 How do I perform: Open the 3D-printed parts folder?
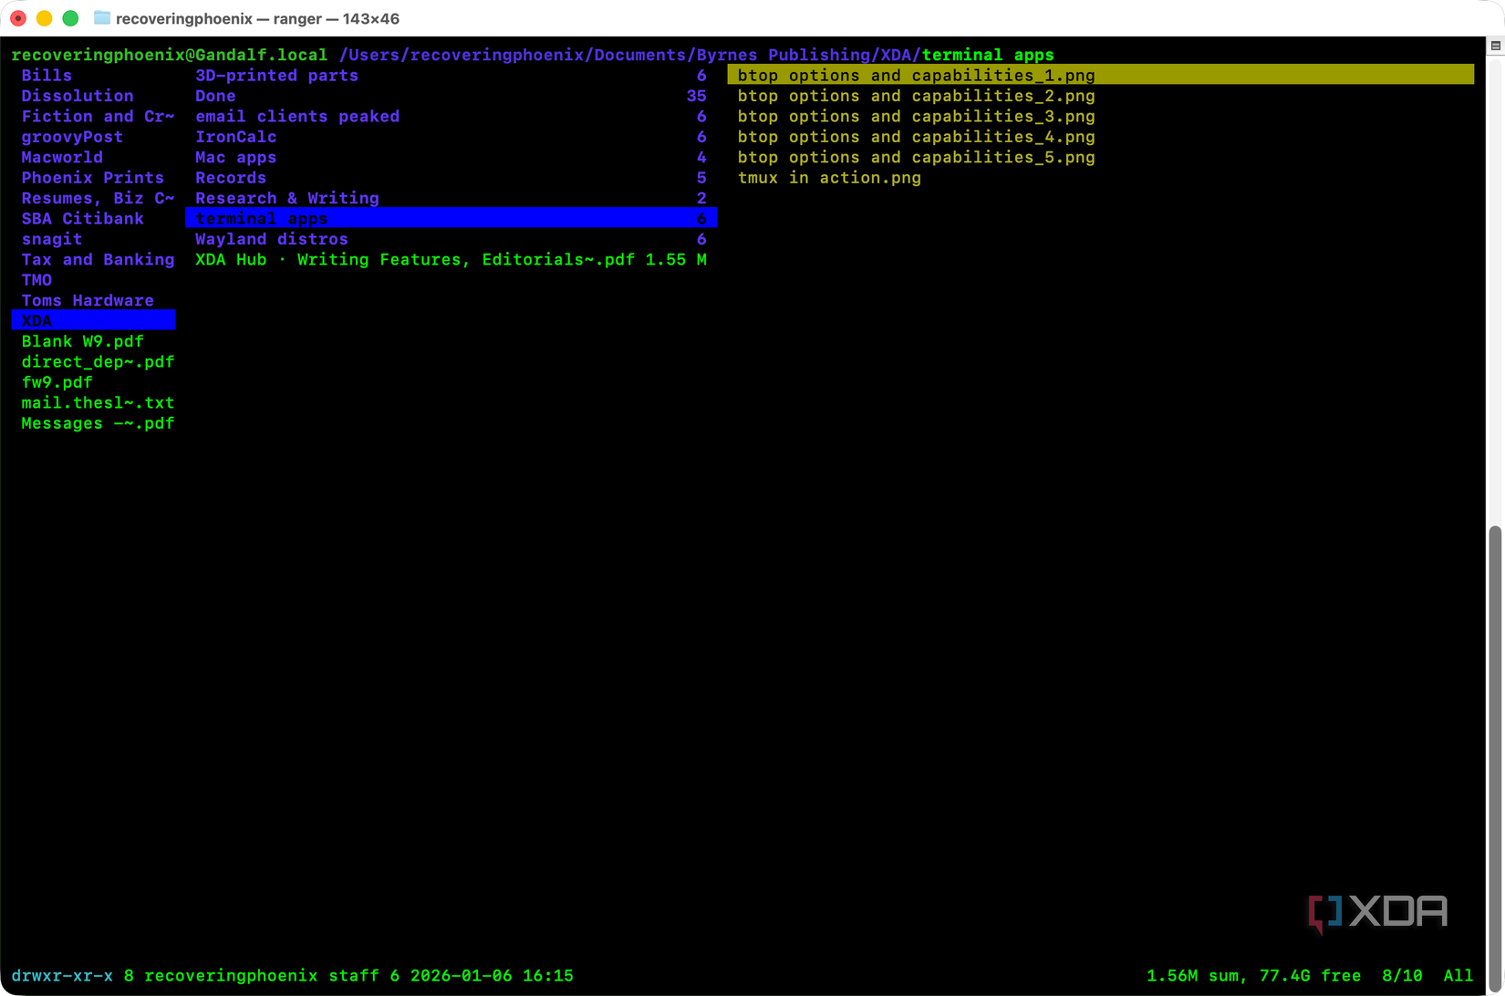pos(451,76)
